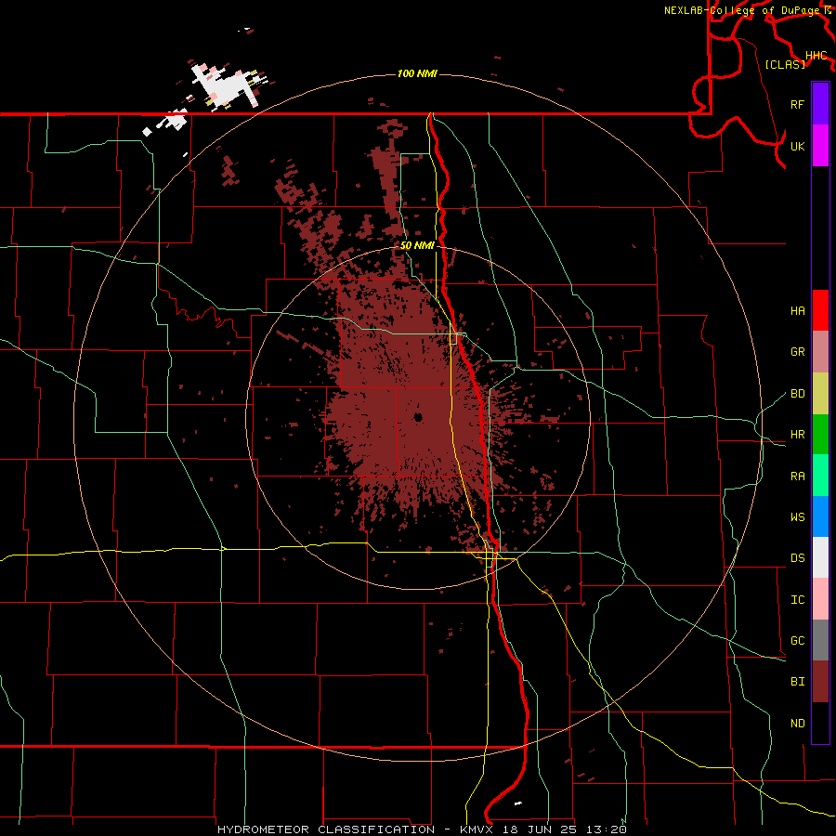Select the "GC" legend label

tap(797, 641)
